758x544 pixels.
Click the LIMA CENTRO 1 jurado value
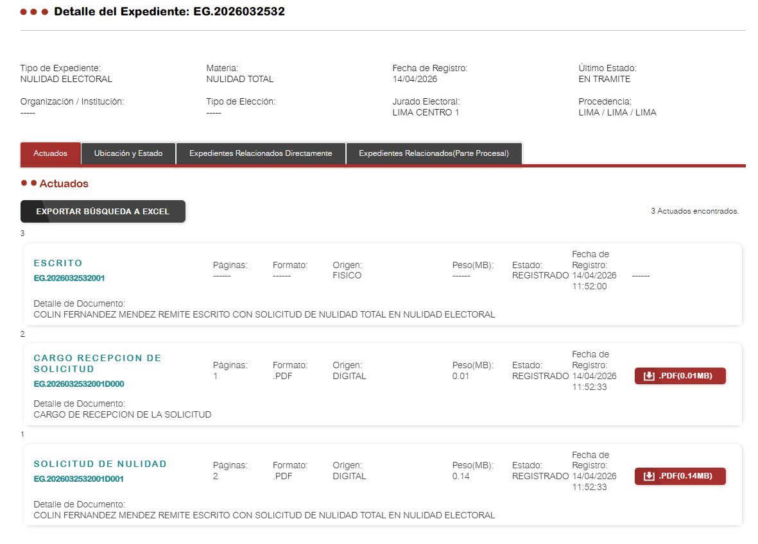[426, 112]
